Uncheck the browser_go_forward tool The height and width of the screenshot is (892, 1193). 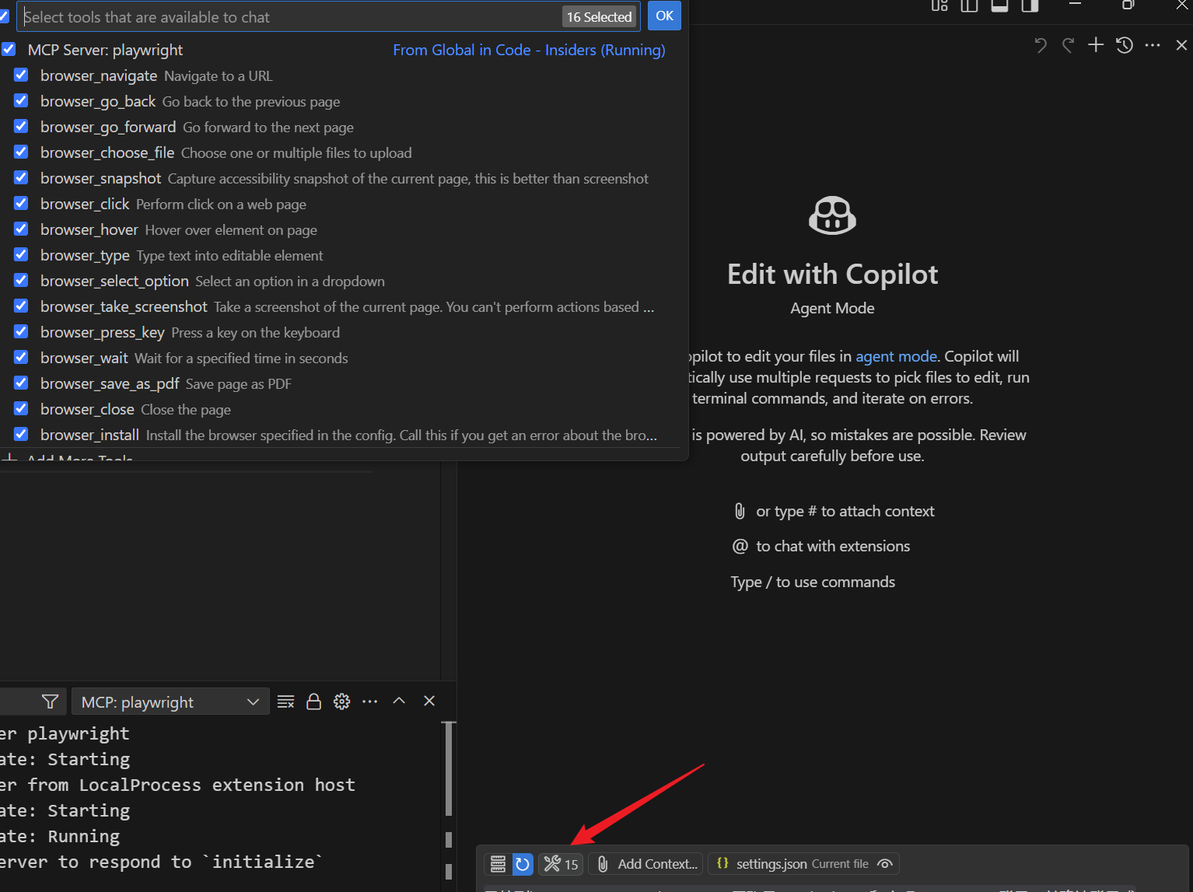tap(21, 126)
